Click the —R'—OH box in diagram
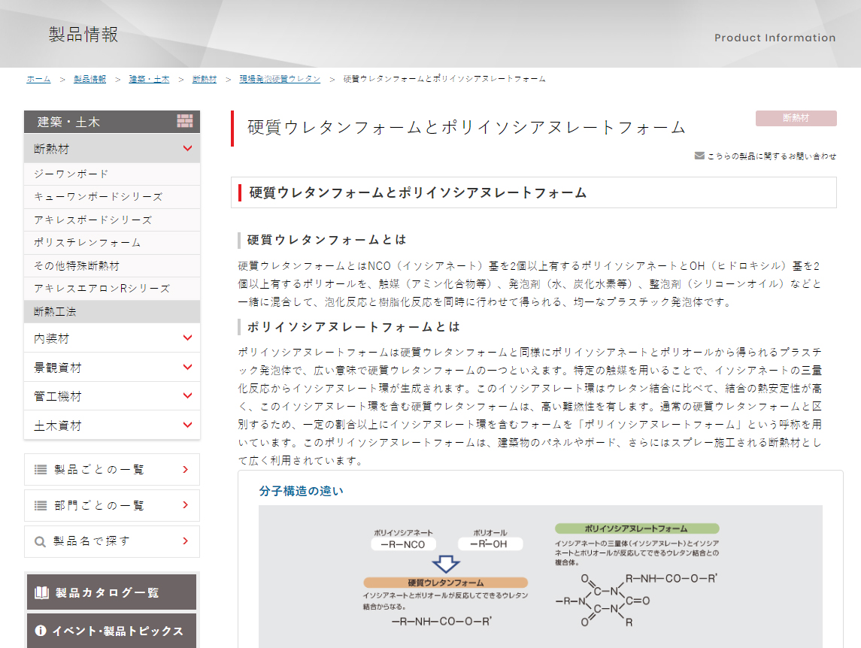This screenshot has width=861, height=648. click(490, 544)
